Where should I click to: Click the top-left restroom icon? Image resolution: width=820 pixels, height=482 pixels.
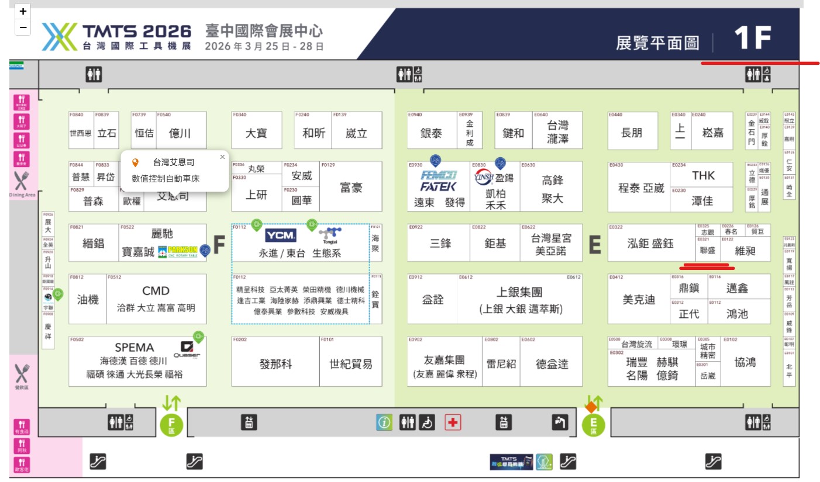coord(94,74)
